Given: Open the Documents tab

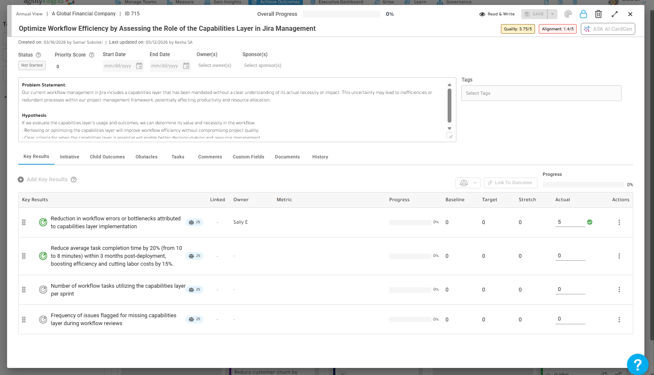Looking at the screenshot, I should pyautogui.click(x=287, y=157).
